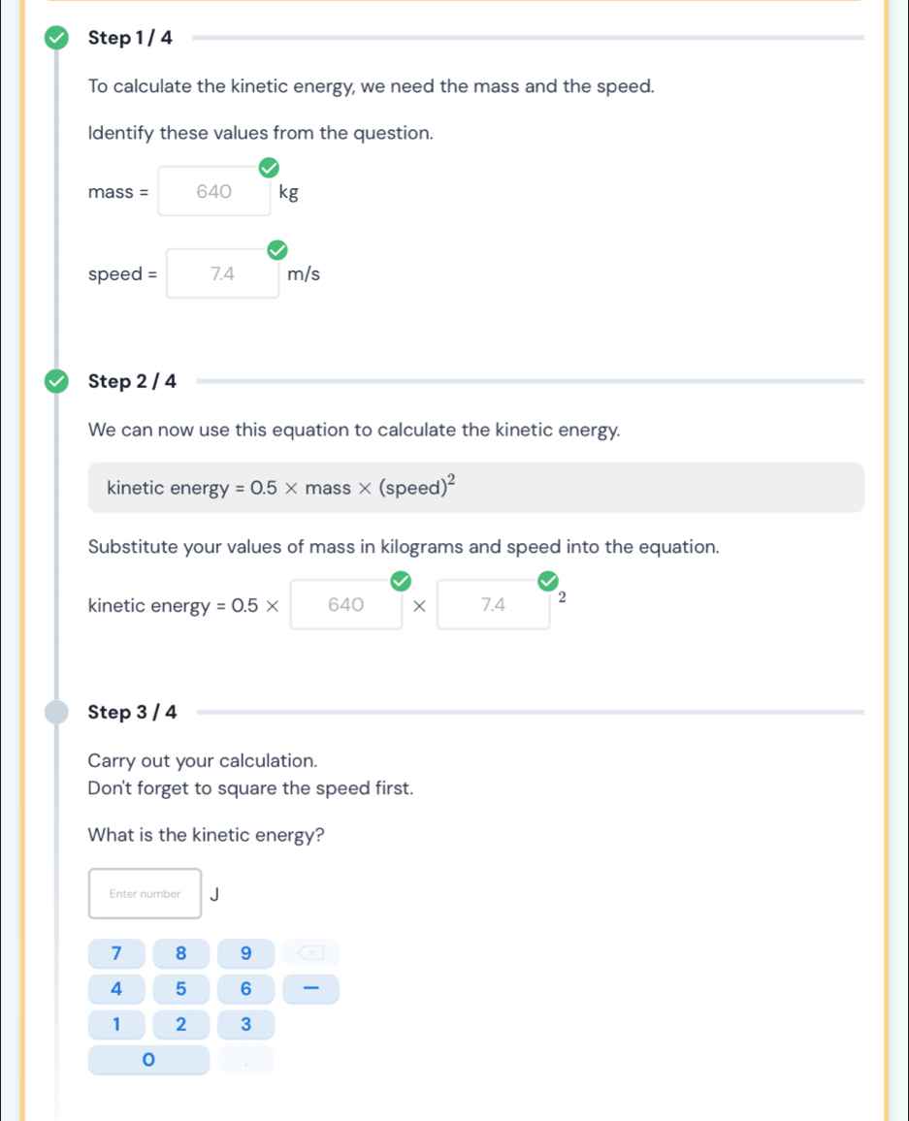This screenshot has height=1121, width=909.
Task: Click the green tick on mass field
Action: [268, 169]
